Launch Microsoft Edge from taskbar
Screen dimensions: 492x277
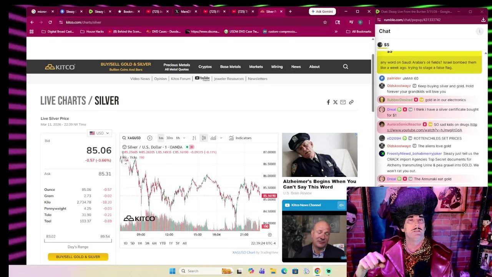tap(284, 271)
